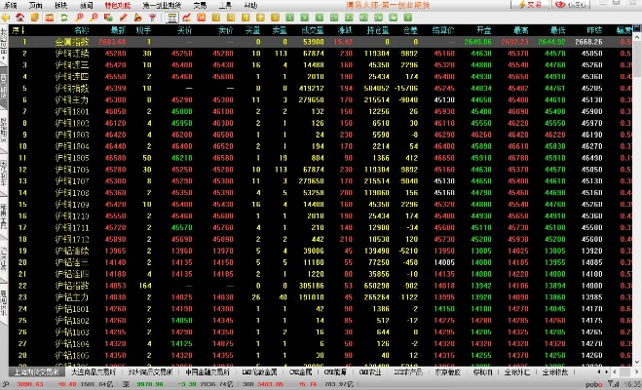Sort by the 成交量 column header

[312, 30]
